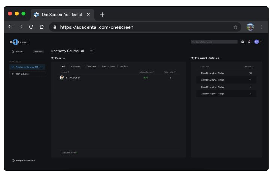
Task: Select the Distal Marginal Ridge row with 7 mistakes
Action: point(226,80)
